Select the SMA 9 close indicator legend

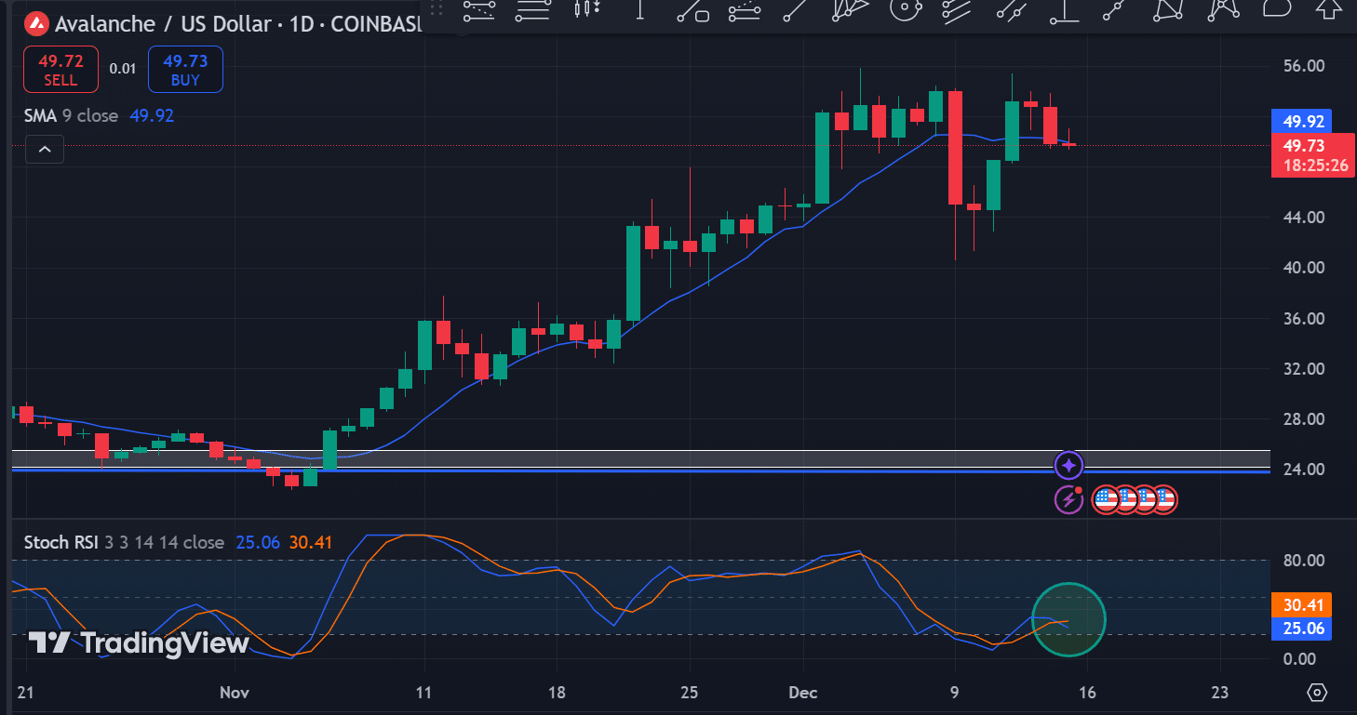click(71, 115)
